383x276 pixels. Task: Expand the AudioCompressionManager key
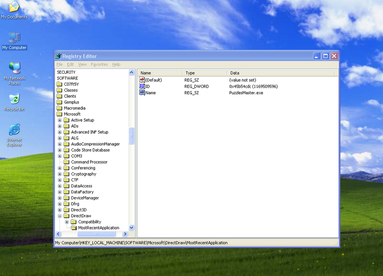pos(59,144)
